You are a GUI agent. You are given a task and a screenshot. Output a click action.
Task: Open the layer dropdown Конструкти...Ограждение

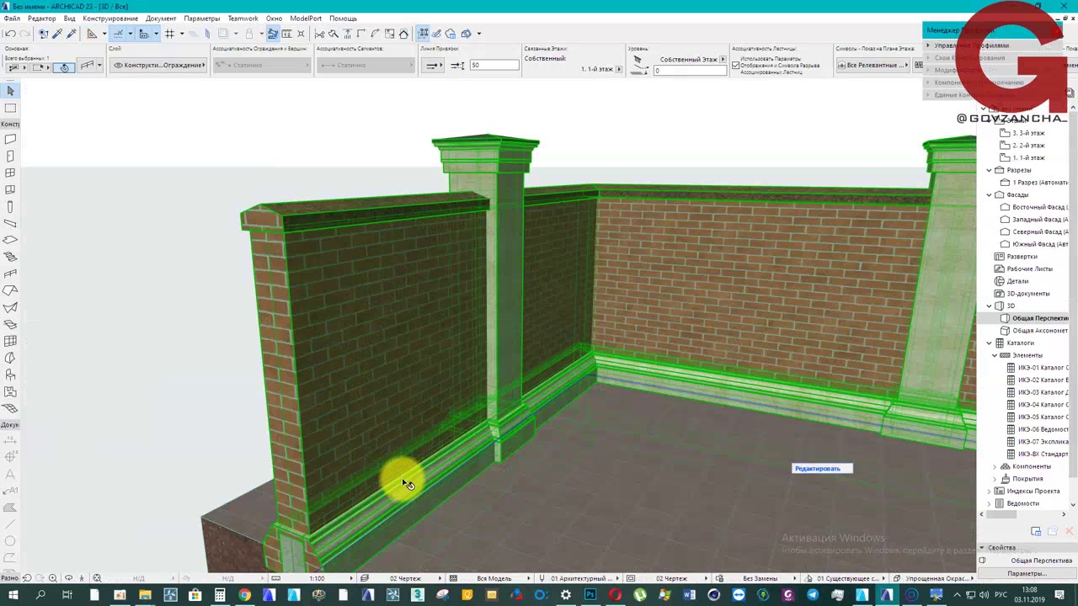point(159,65)
